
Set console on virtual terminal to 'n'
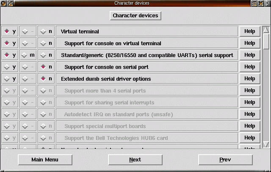47,43
